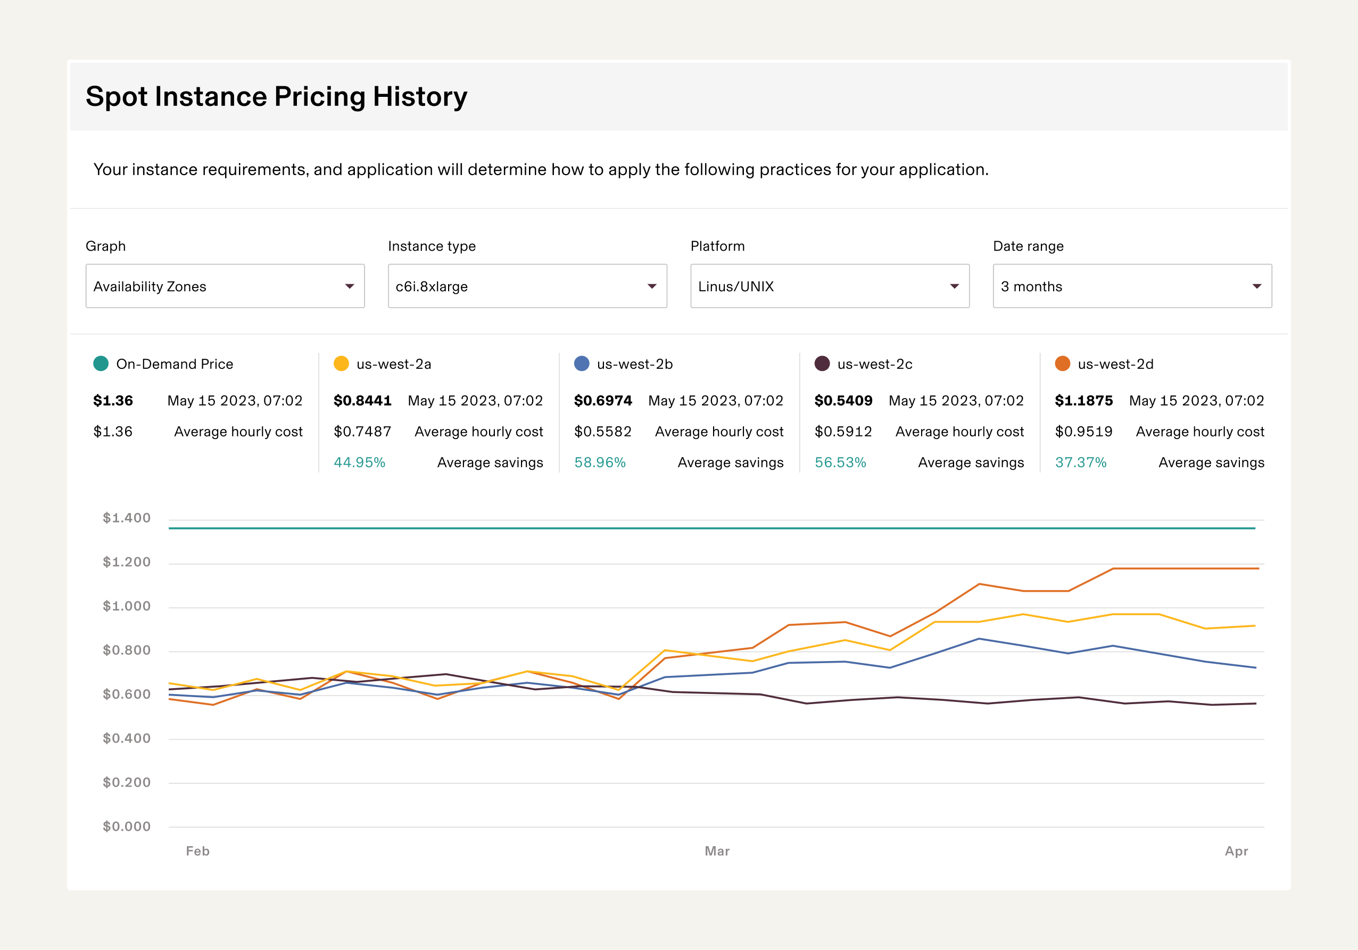Click the yellow us-west-2a legend dot
Image resolution: width=1358 pixels, height=950 pixels.
pyautogui.click(x=341, y=363)
